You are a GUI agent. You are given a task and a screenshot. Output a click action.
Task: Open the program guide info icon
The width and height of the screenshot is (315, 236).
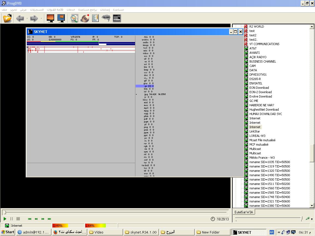coord(95,18)
